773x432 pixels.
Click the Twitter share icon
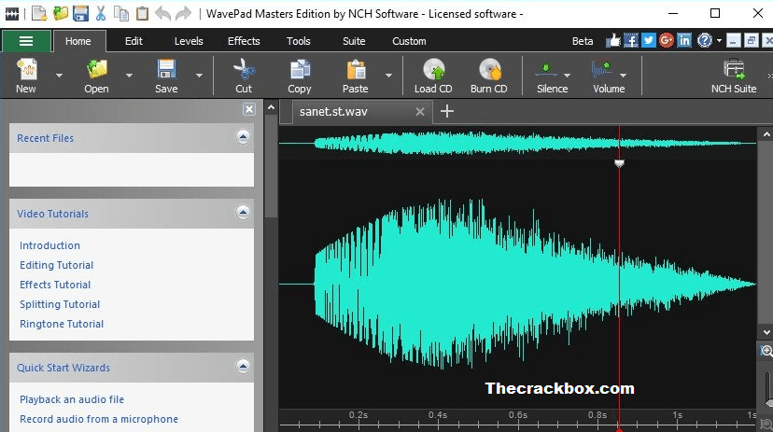tap(649, 40)
